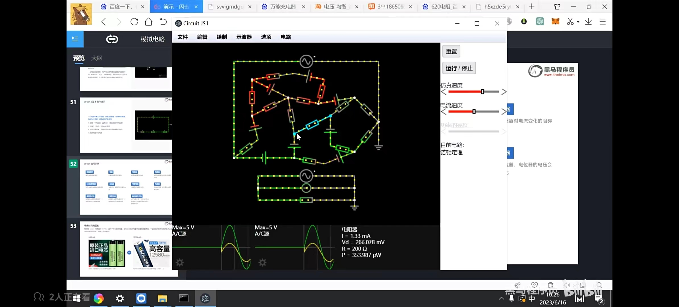The image size is (679, 307).
Task: Click the first scope settings gear icon
Action: coord(180,262)
